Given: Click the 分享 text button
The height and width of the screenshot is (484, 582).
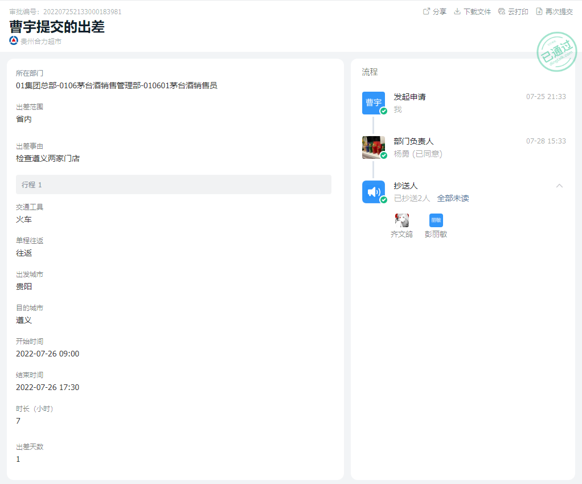Looking at the screenshot, I should point(440,11).
